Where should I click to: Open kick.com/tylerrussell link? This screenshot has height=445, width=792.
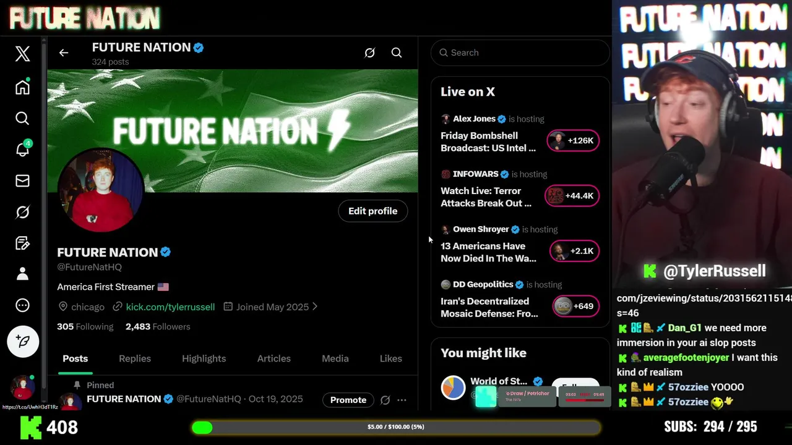170,307
